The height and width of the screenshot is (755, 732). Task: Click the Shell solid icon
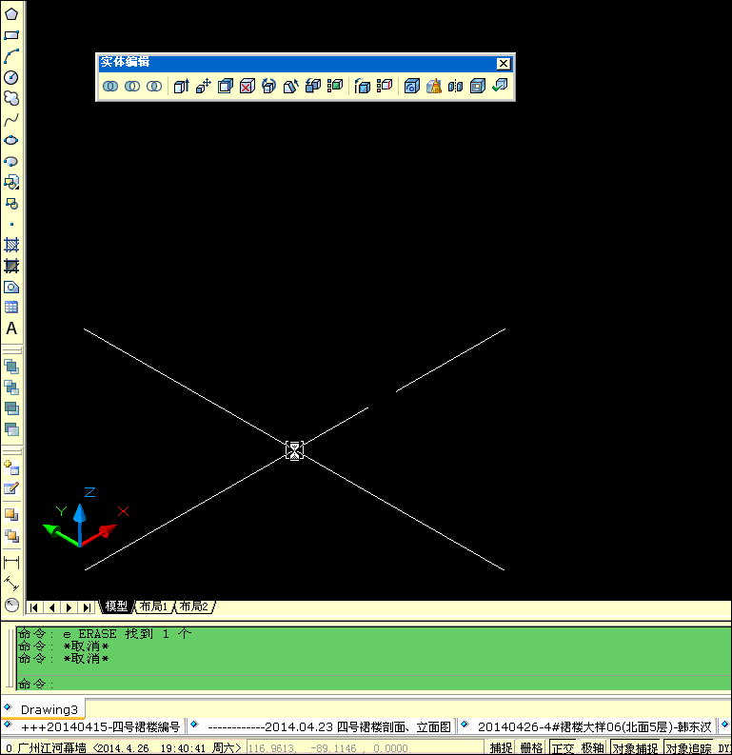[x=478, y=87]
